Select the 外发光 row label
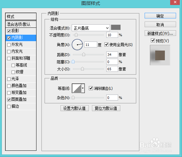Screen dimensions: 182x157 [17, 45]
